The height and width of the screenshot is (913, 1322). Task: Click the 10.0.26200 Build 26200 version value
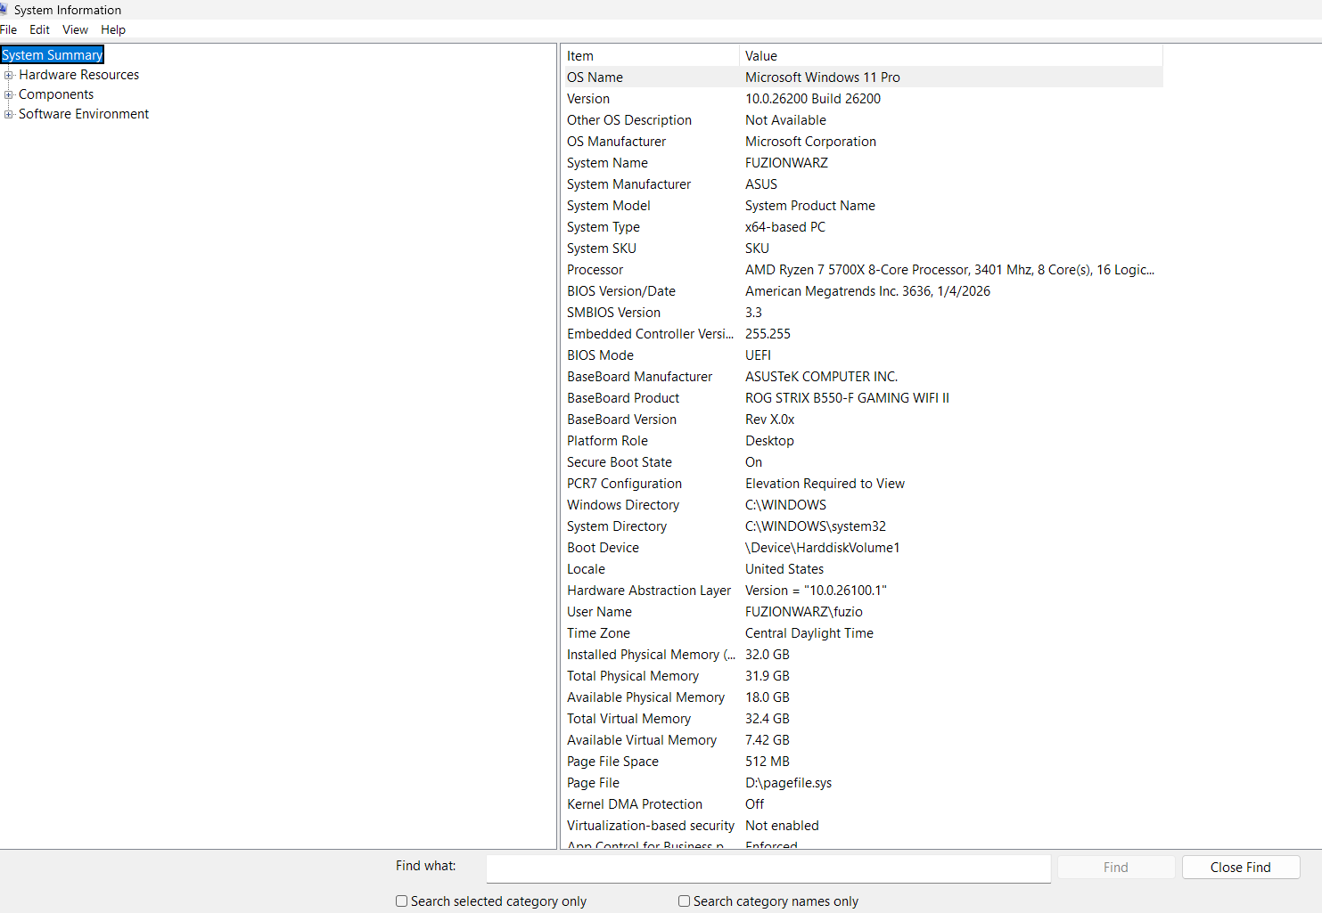click(x=813, y=99)
